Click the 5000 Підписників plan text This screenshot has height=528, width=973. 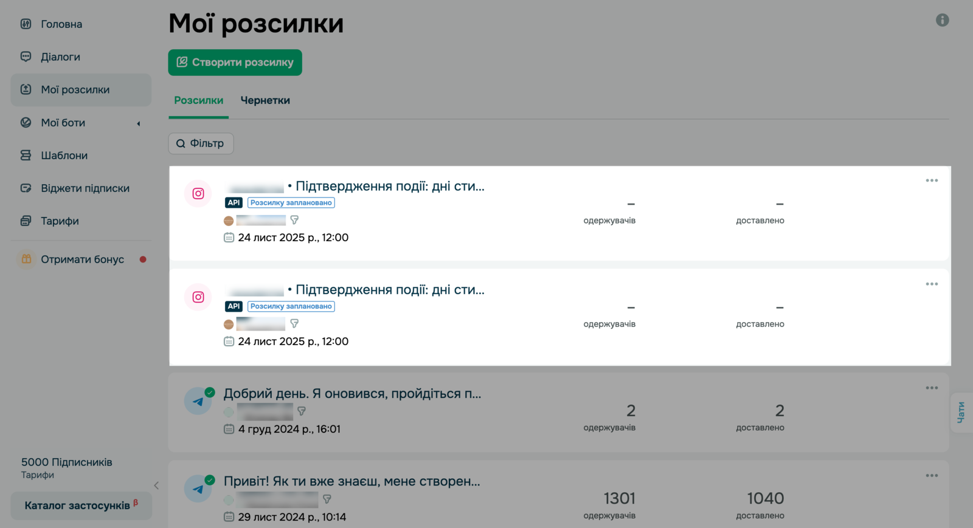pyautogui.click(x=67, y=462)
